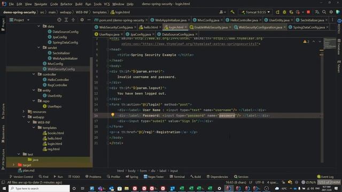Image resolution: width=342 pixels, height=192 pixels.
Task: Collapse the servlet folder
Action: tap(39, 47)
